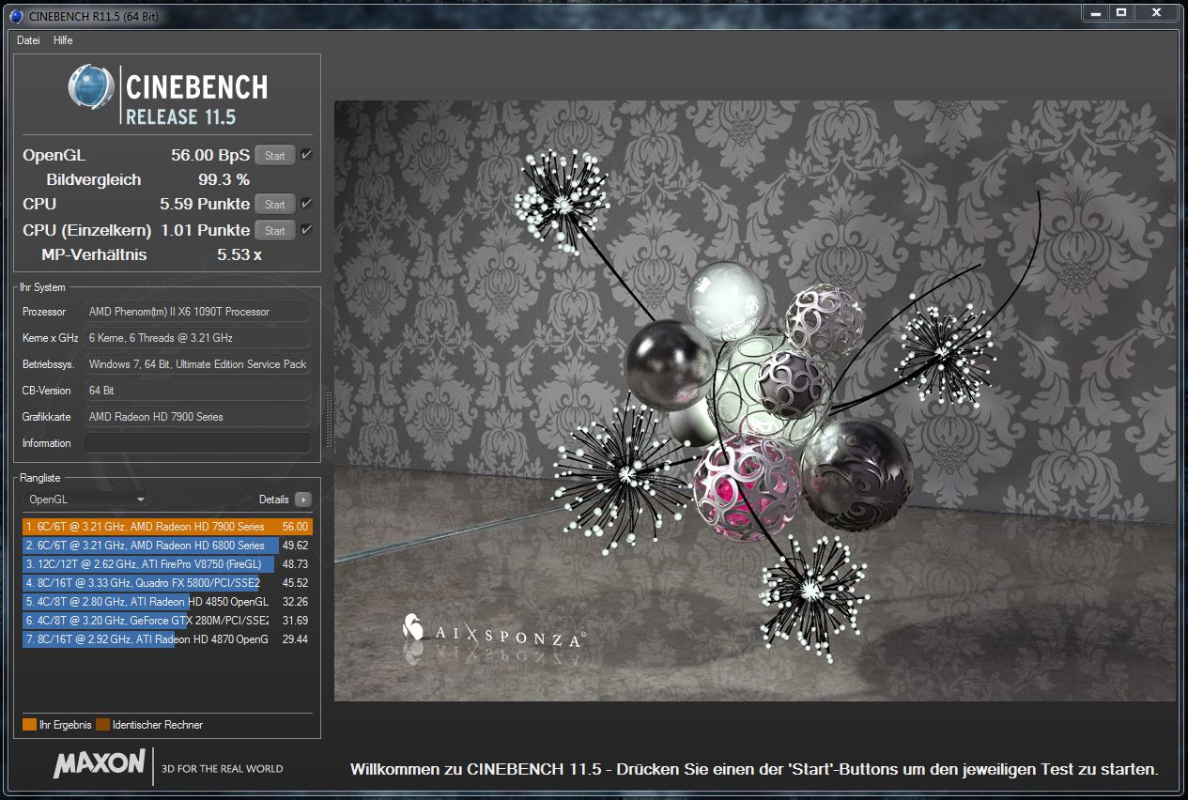Screen dimensions: 1188x800
Task: Start the CPU benchmark
Action: 275,204
